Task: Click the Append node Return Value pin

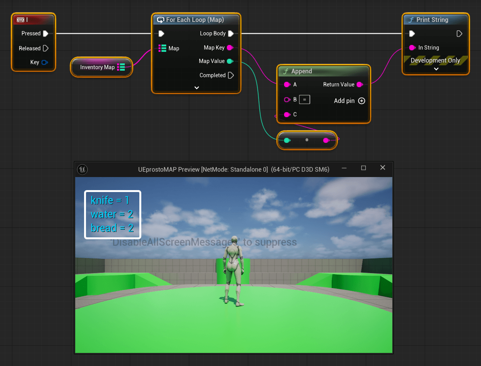Action: pos(360,84)
